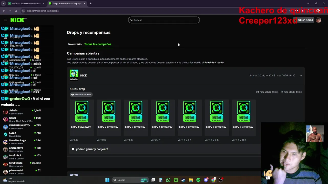Open torofutbol channel in sidebar
The height and width of the screenshot is (184, 328).
(x=22, y=157)
